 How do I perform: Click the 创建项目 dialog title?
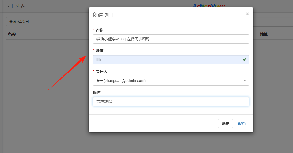103,15
